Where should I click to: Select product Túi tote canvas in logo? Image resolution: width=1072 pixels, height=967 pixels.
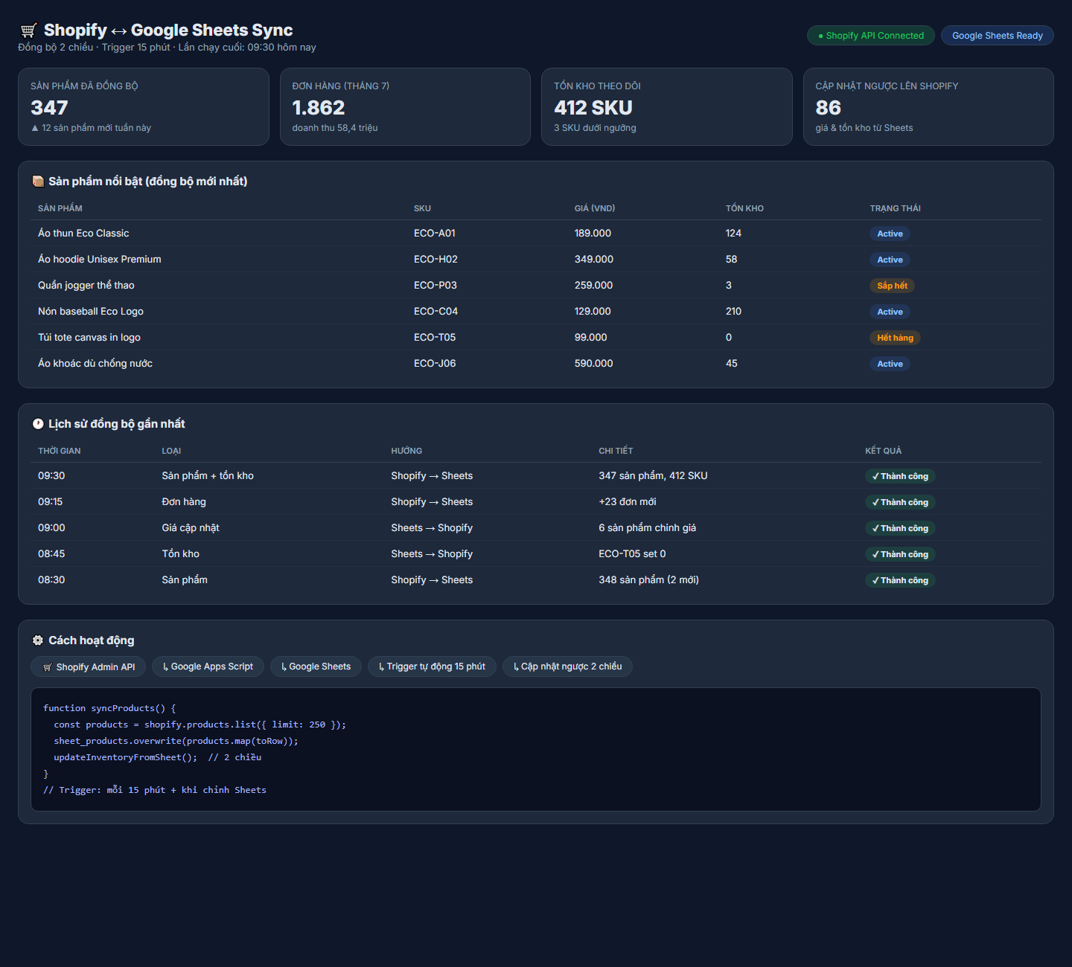click(x=89, y=338)
